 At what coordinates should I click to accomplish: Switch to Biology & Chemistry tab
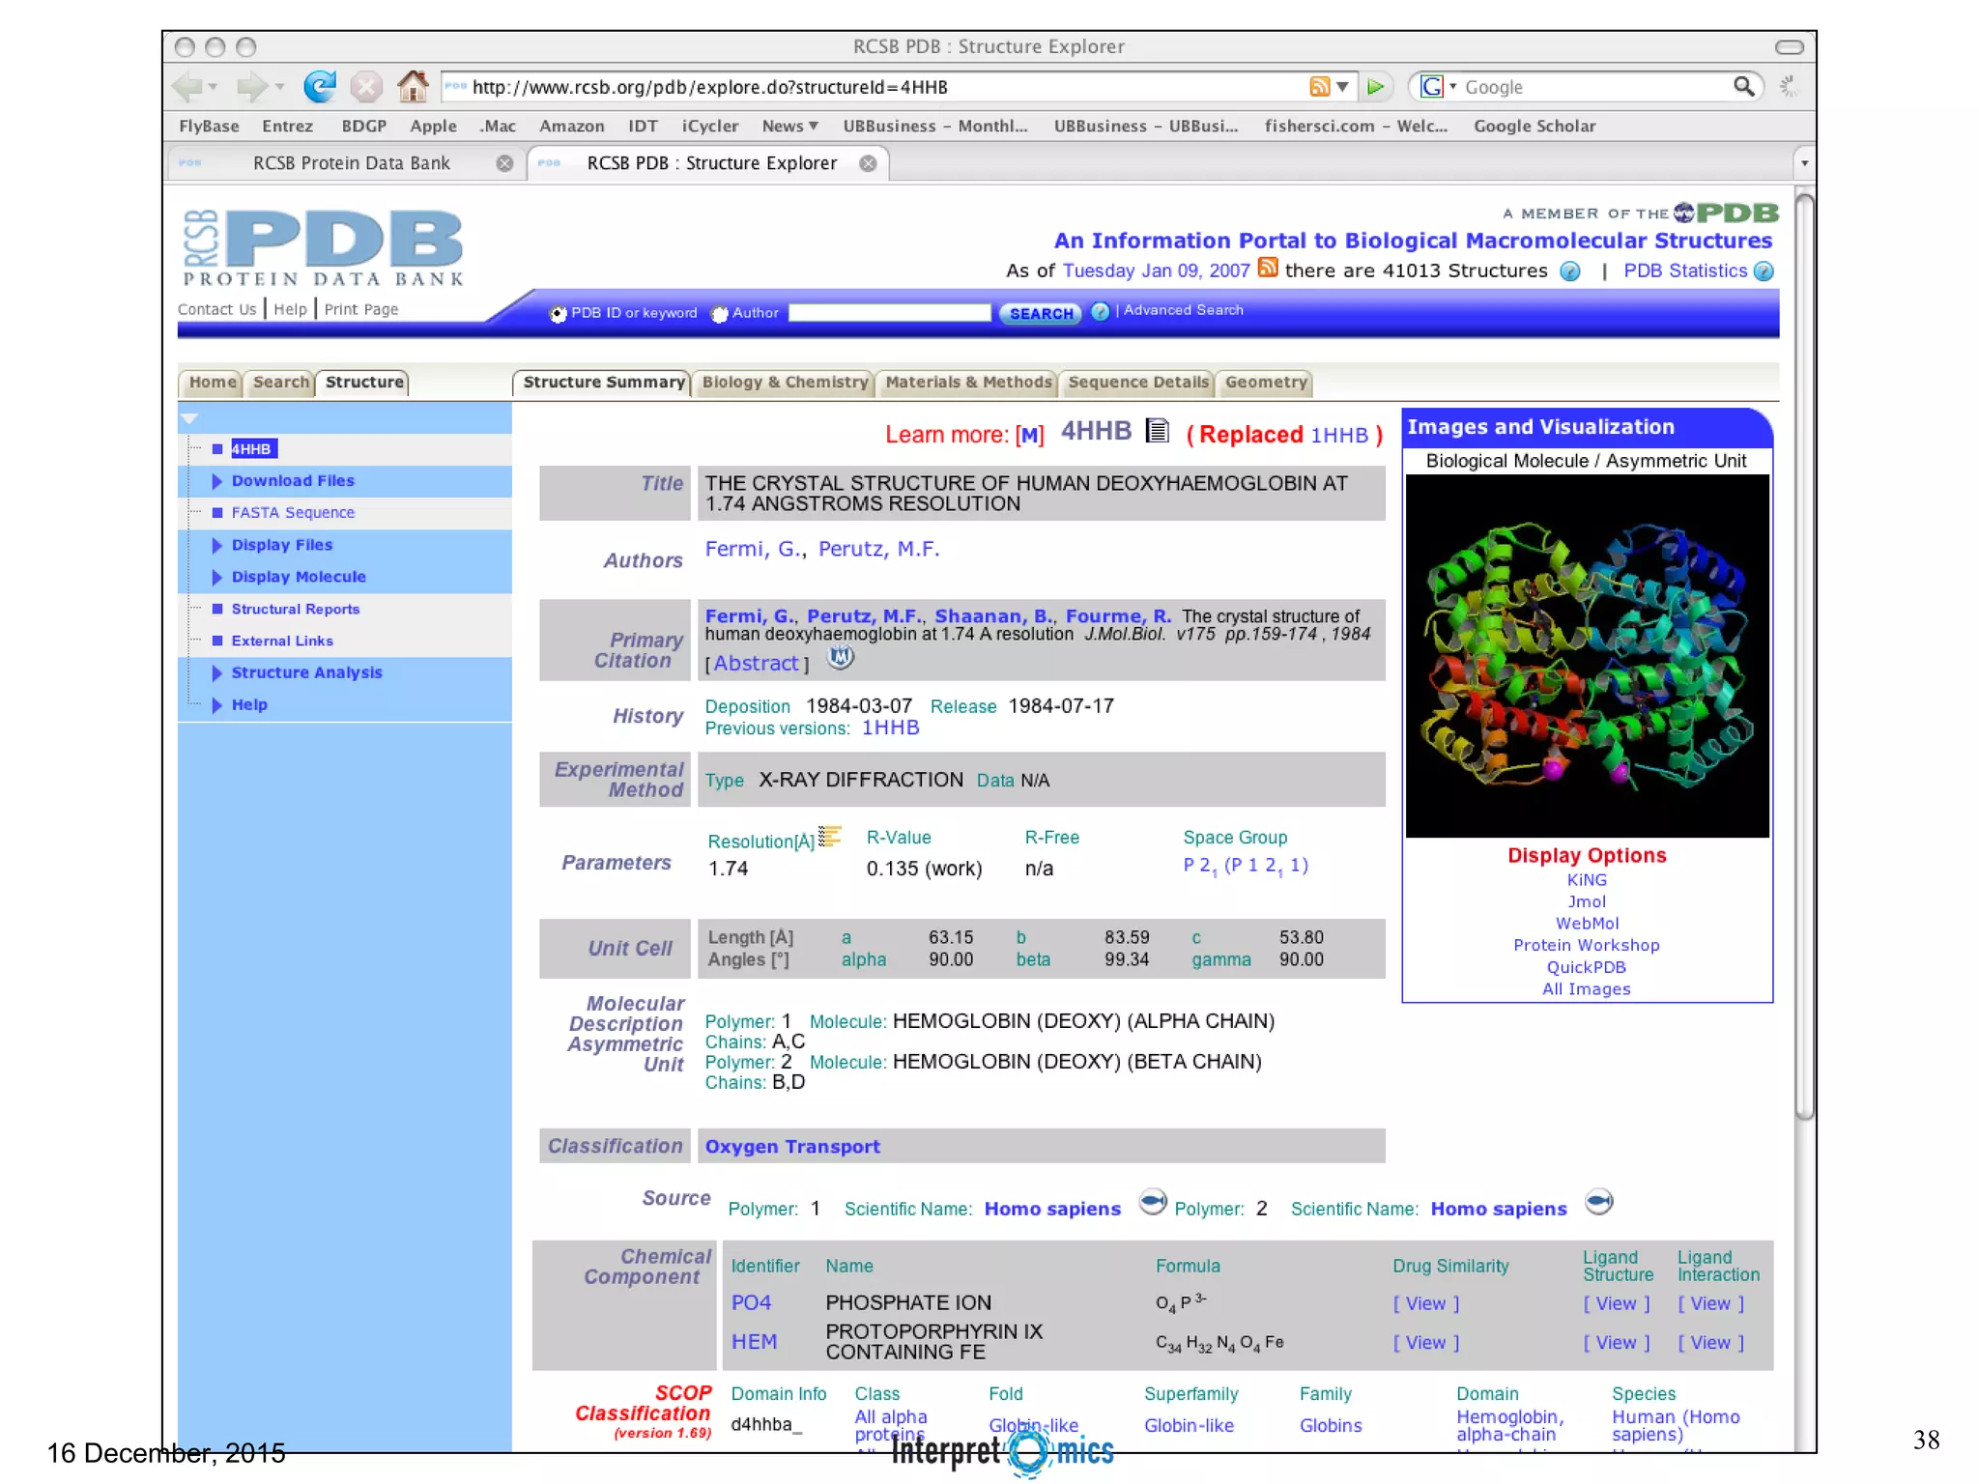point(785,383)
